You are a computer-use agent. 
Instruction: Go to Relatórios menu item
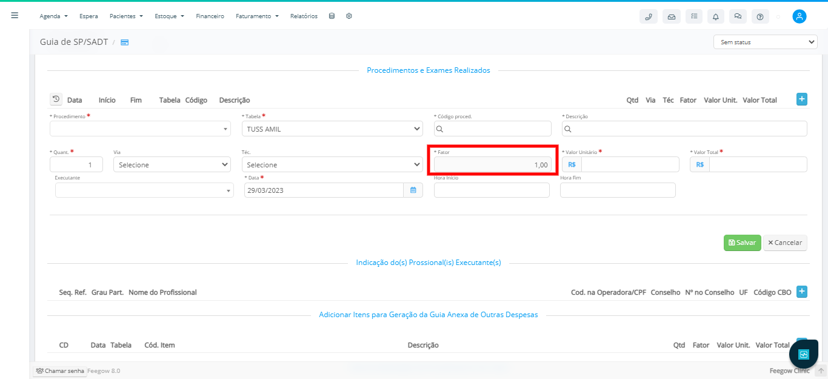pyautogui.click(x=304, y=16)
